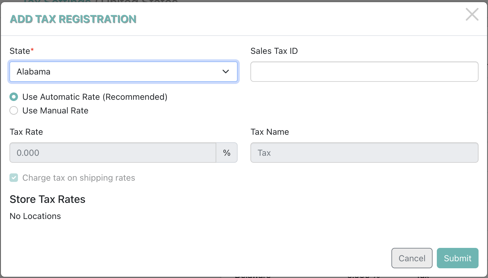This screenshot has width=488, height=278.
Task: Select Use Manual Rate radio button
Action: click(14, 110)
